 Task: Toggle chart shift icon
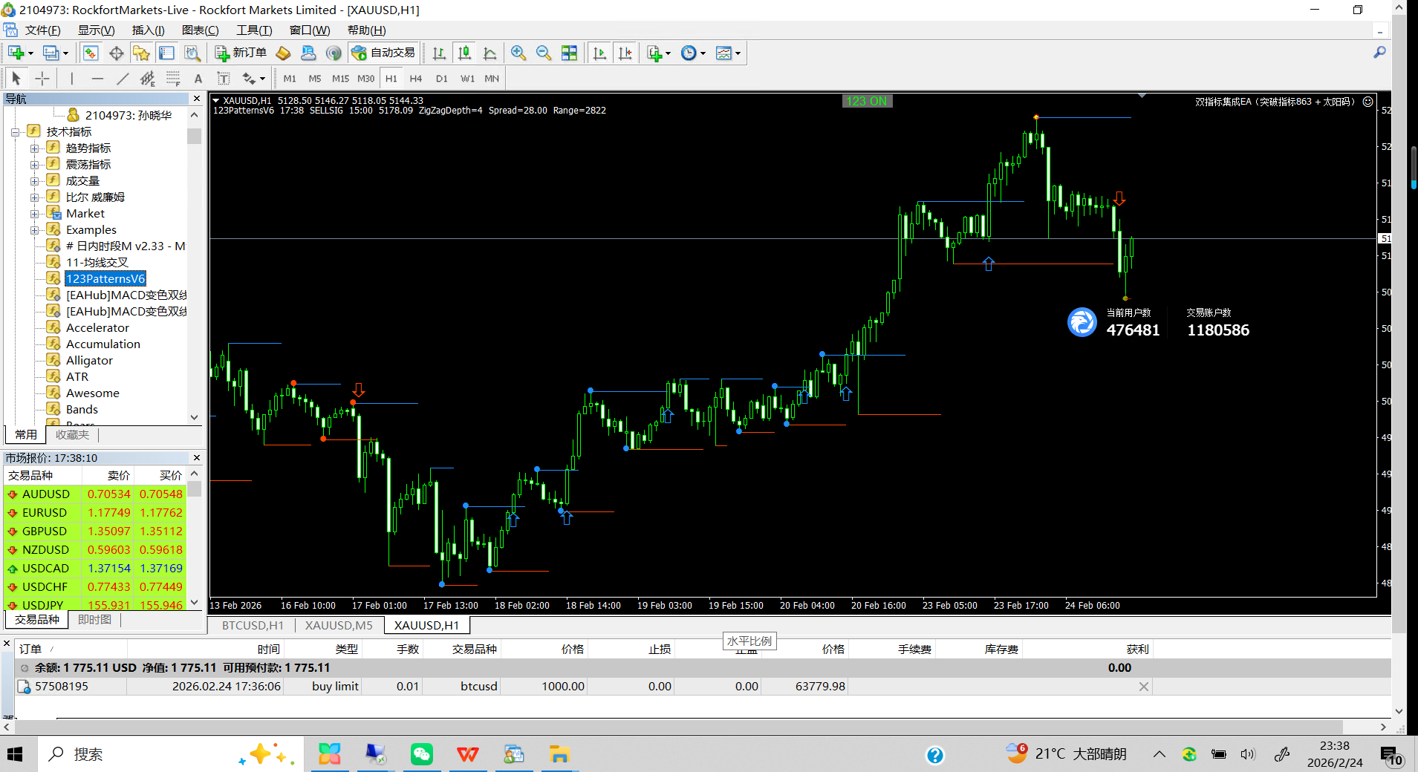(x=625, y=53)
